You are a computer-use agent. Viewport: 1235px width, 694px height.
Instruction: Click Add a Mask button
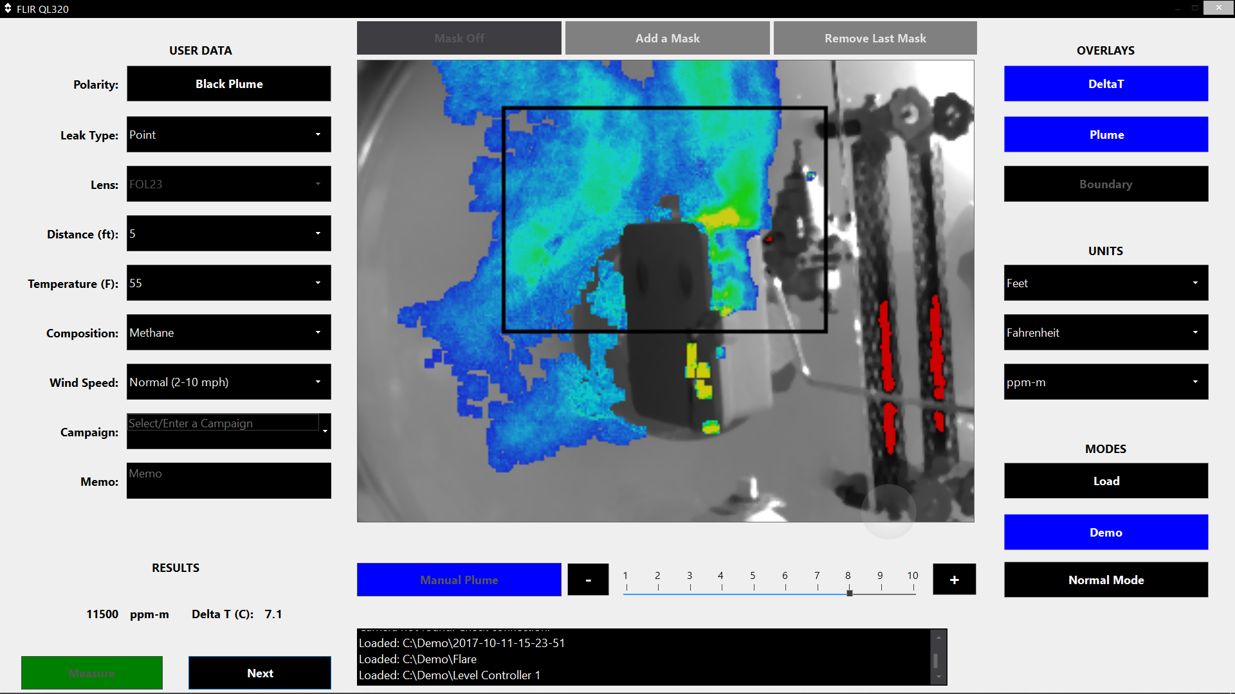[667, 38]
